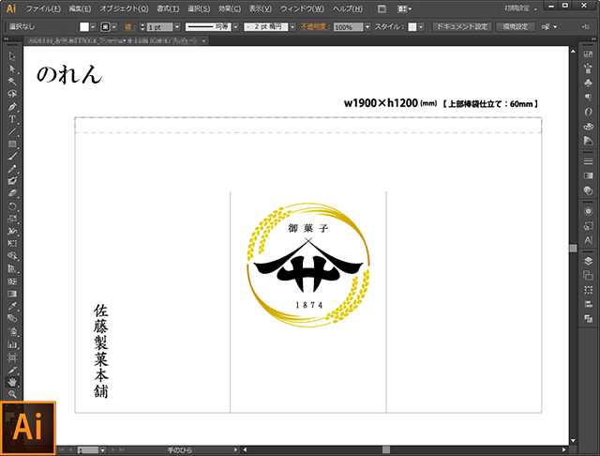The height and width of the screenshot is (456, 600).
Task: Expand the collapsed right panel dock
Action: click(x=593, y=39)
